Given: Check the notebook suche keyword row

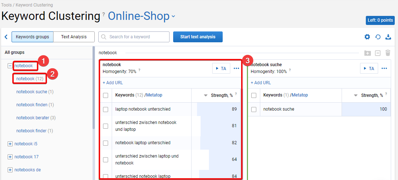Looking at the screenshot, I should (253, 110).
